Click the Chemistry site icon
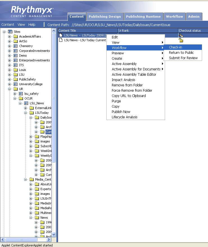Screen dimensions: 208x247 point(15,46)
